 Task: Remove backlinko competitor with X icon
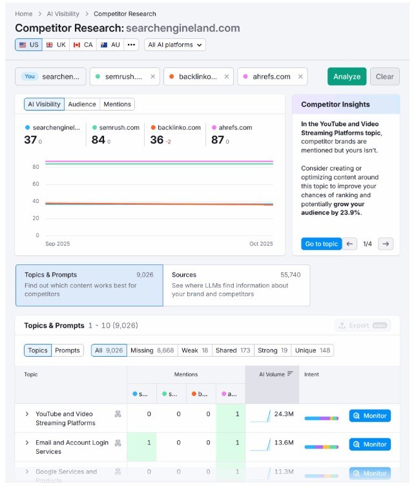tap(227, 76)
